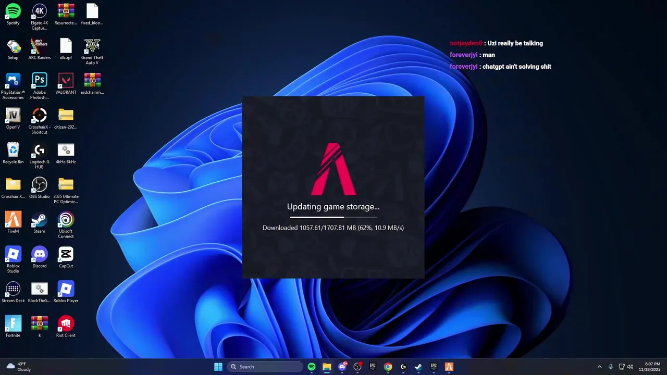Click the chat line 'foreverjyi : man'
Screen dimensions: 667x375
472,55
